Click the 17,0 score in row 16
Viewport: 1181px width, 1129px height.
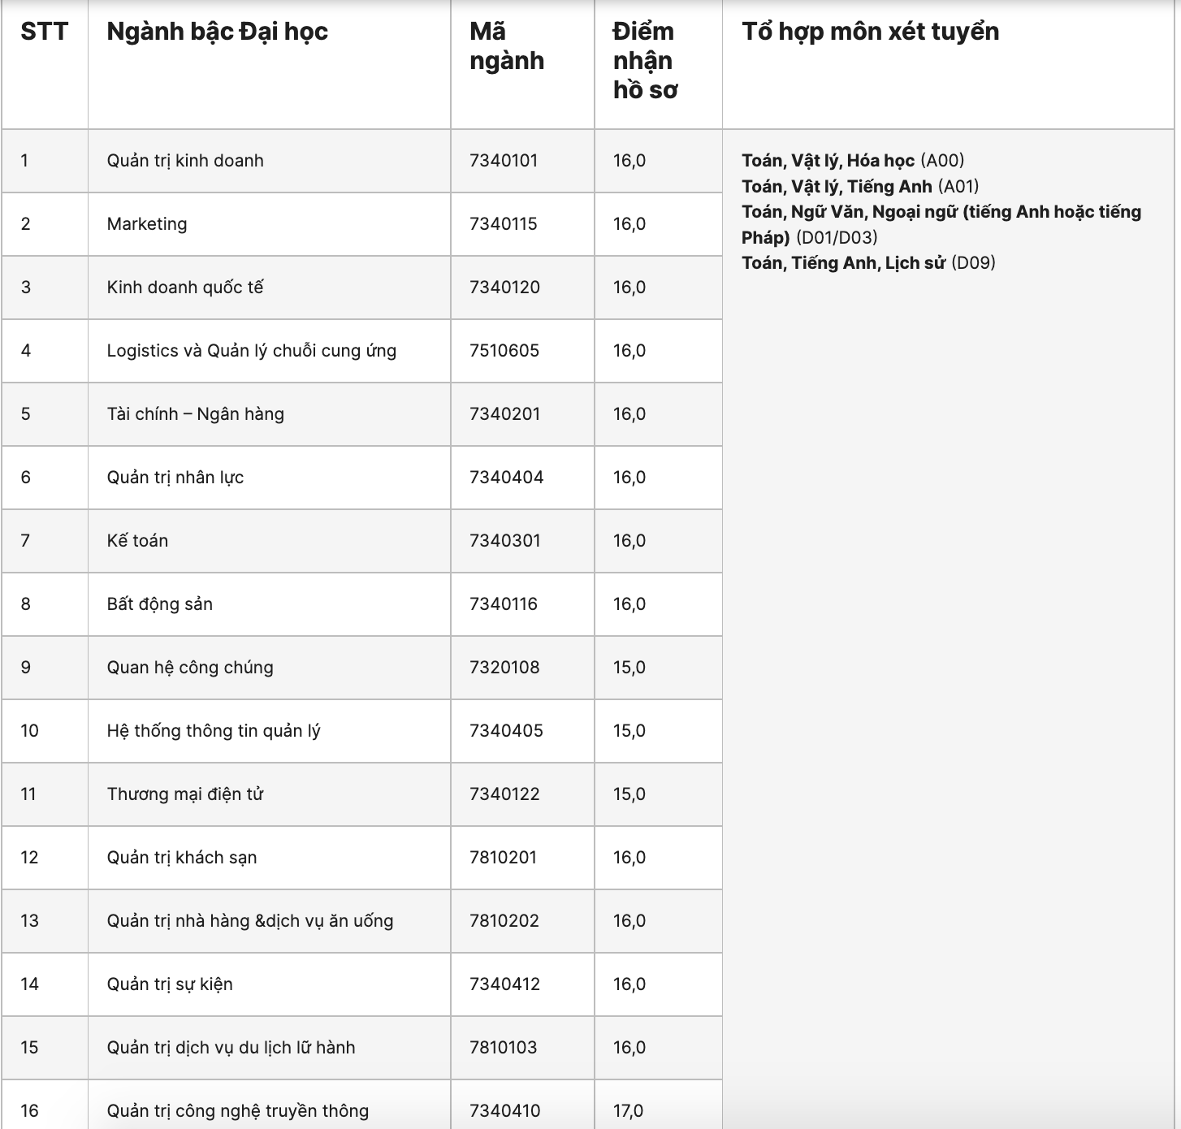[x=628, y=1111]
